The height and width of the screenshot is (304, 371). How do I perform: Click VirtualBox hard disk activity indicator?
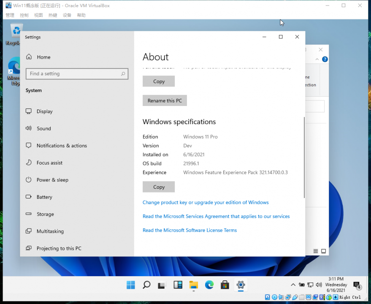[x=267, y=297]
